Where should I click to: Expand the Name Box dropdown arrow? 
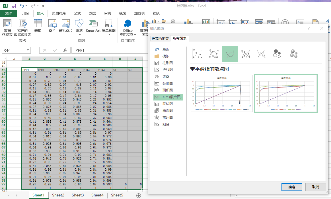point(28,50)
